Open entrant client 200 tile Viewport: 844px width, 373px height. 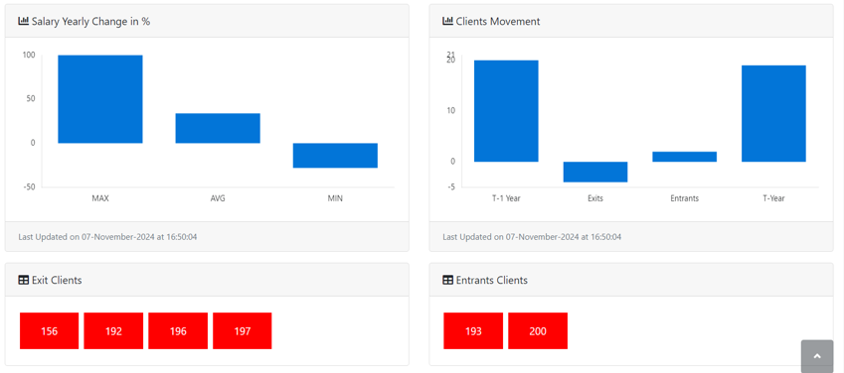pos(538,331)
